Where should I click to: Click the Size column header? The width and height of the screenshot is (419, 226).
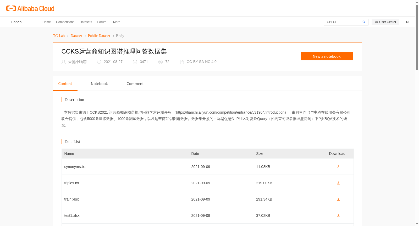tap(260, 154)
